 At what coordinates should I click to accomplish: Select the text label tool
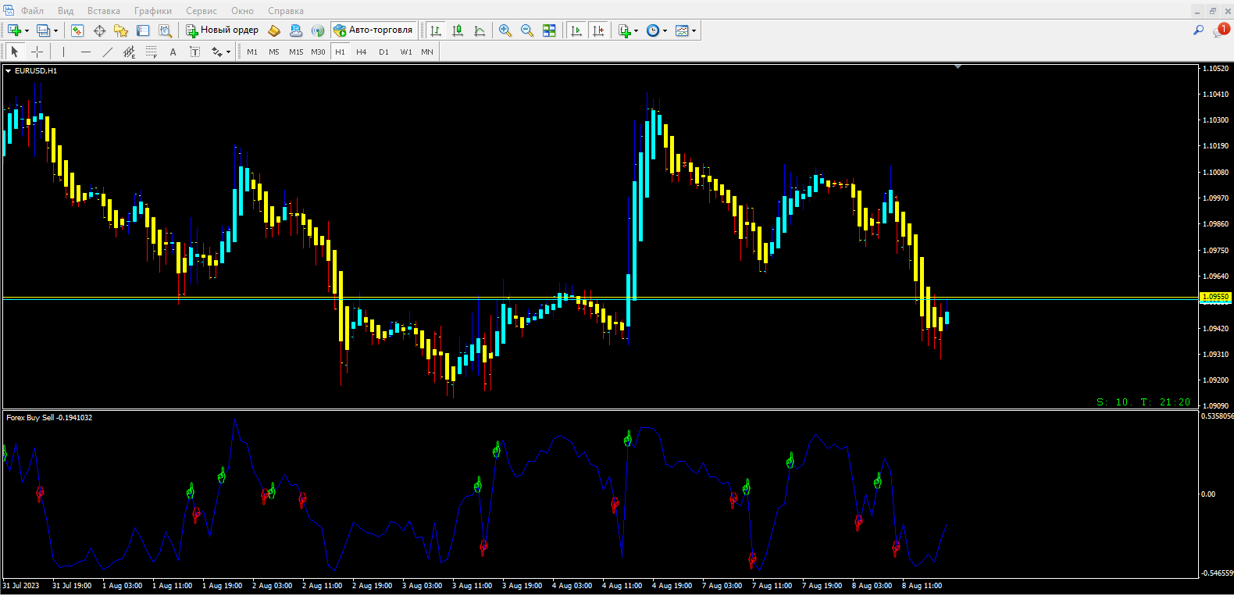173,52
